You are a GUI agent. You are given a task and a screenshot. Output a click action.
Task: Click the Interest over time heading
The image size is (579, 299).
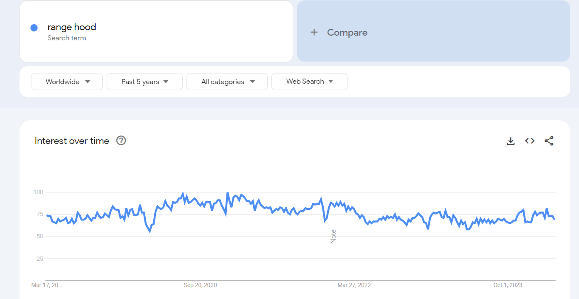pos(72,141)
